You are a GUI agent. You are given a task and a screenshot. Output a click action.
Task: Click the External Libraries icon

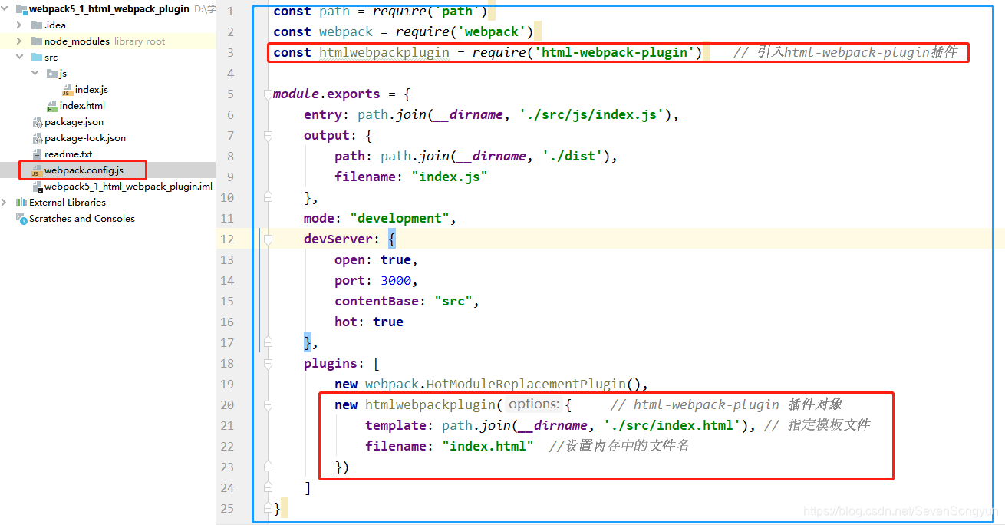[21, 203]
